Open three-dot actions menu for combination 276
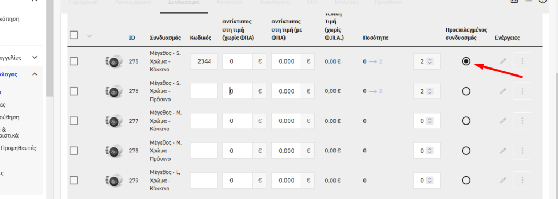 (523, 91)
